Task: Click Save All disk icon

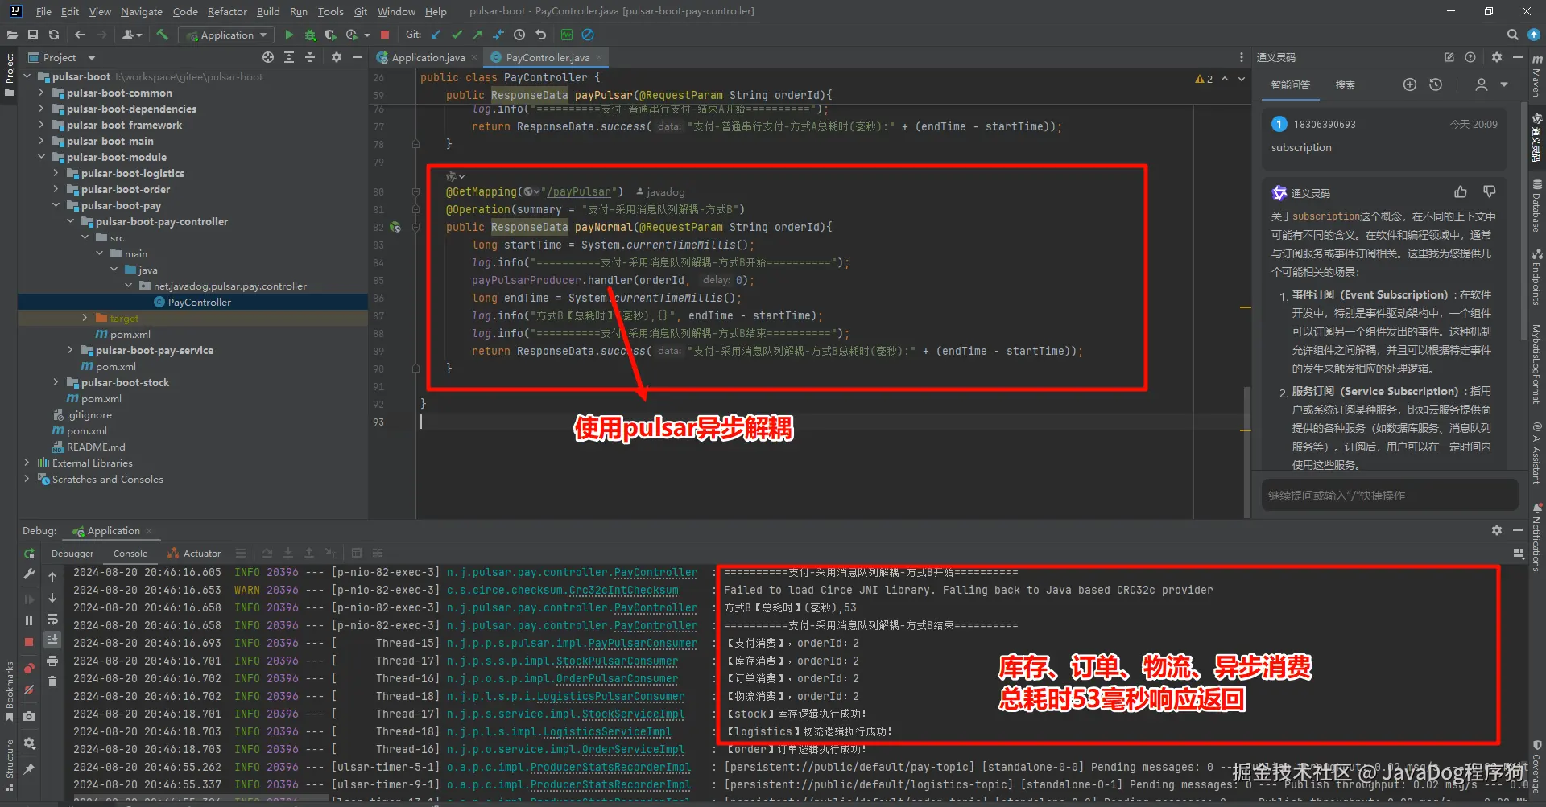Action: pyautogui.click(x=33, y=35)
